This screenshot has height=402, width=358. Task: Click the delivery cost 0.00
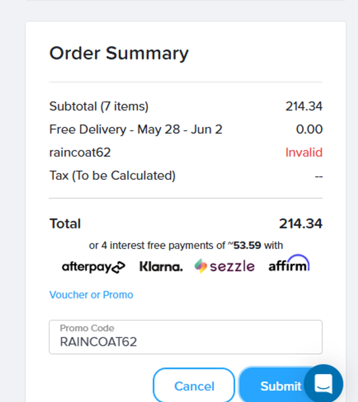coord(309,129)
